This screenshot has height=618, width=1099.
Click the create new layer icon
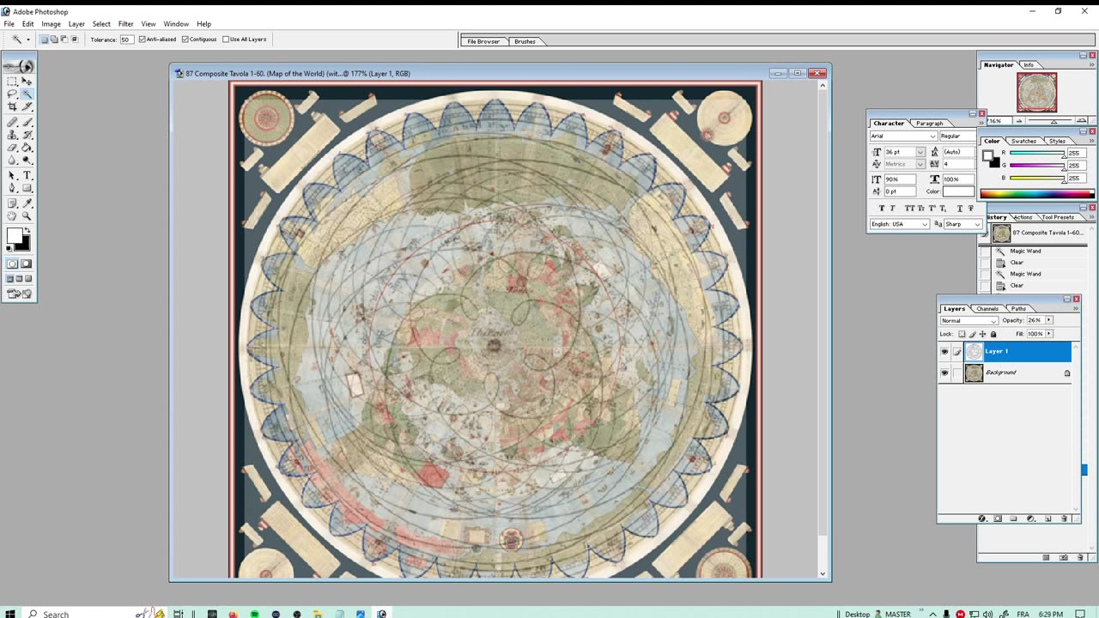[1047, 518]
